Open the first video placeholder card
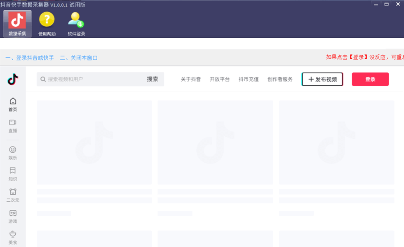This screenshot has width=404, height=247. [x=94, y=142]
